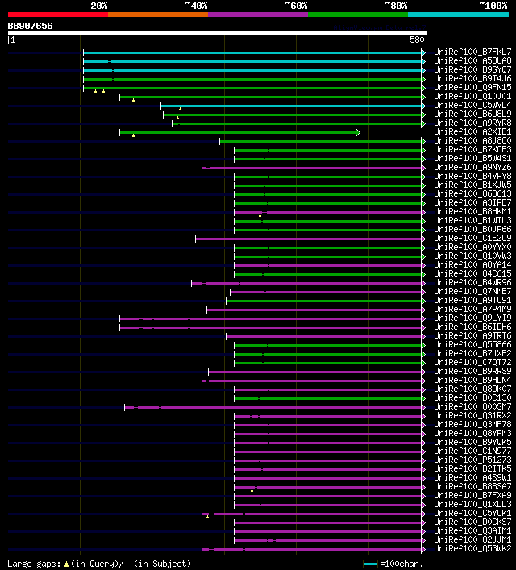Click the yellow gap marker under UniRef100_Q10J01 bar
Screen dimensions: 516x570
click(134, 100)
